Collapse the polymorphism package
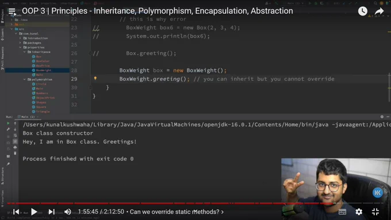Viewport: 391px width, 220px height. click(x=24, y=79)
